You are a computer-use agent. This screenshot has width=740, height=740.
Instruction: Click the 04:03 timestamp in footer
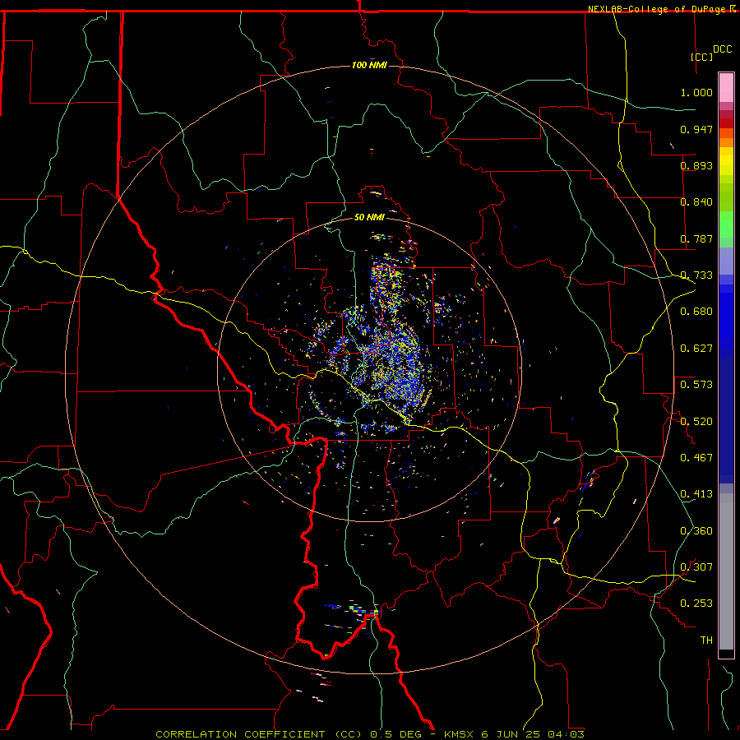pyautogui.click(x=567, y=734)
